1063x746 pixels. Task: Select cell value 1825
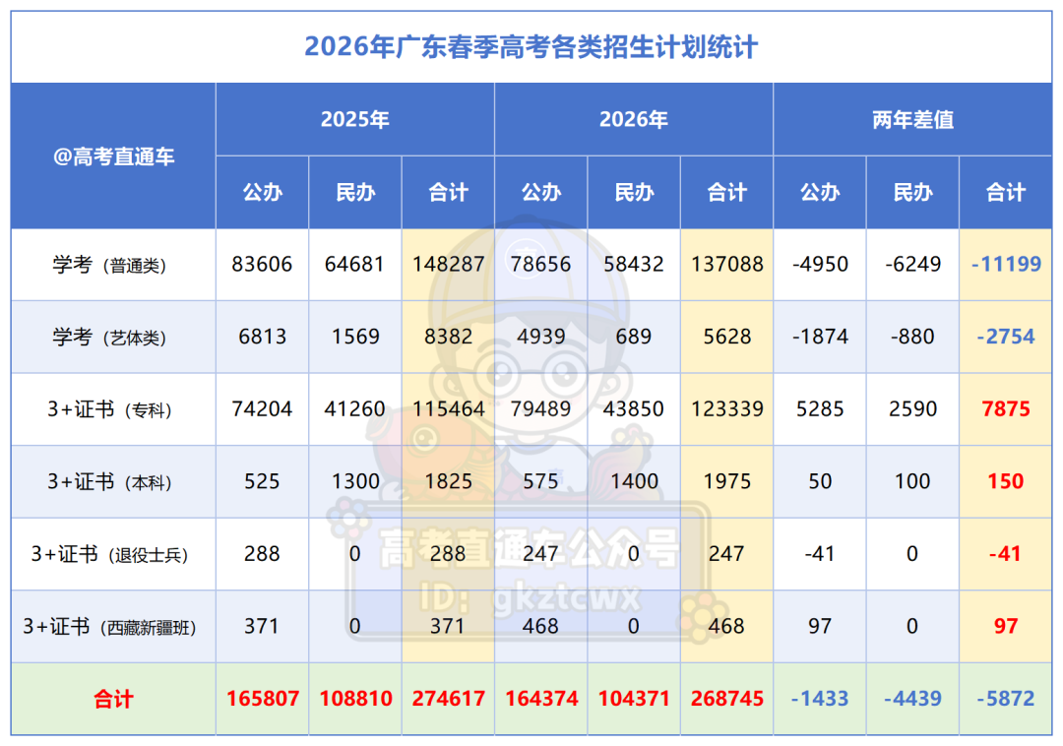pyautogui.click(x=448, y=481)
